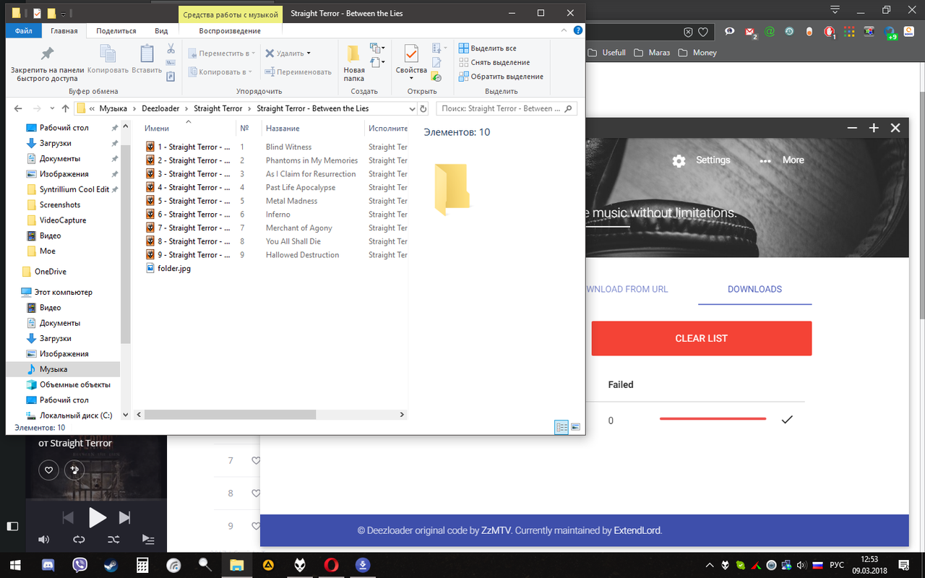Expand the Свойства dropdown arrow
The image size is (925, 578).
[411, 79]
